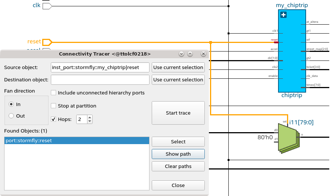Click the Destination object text field

(100, 80)
